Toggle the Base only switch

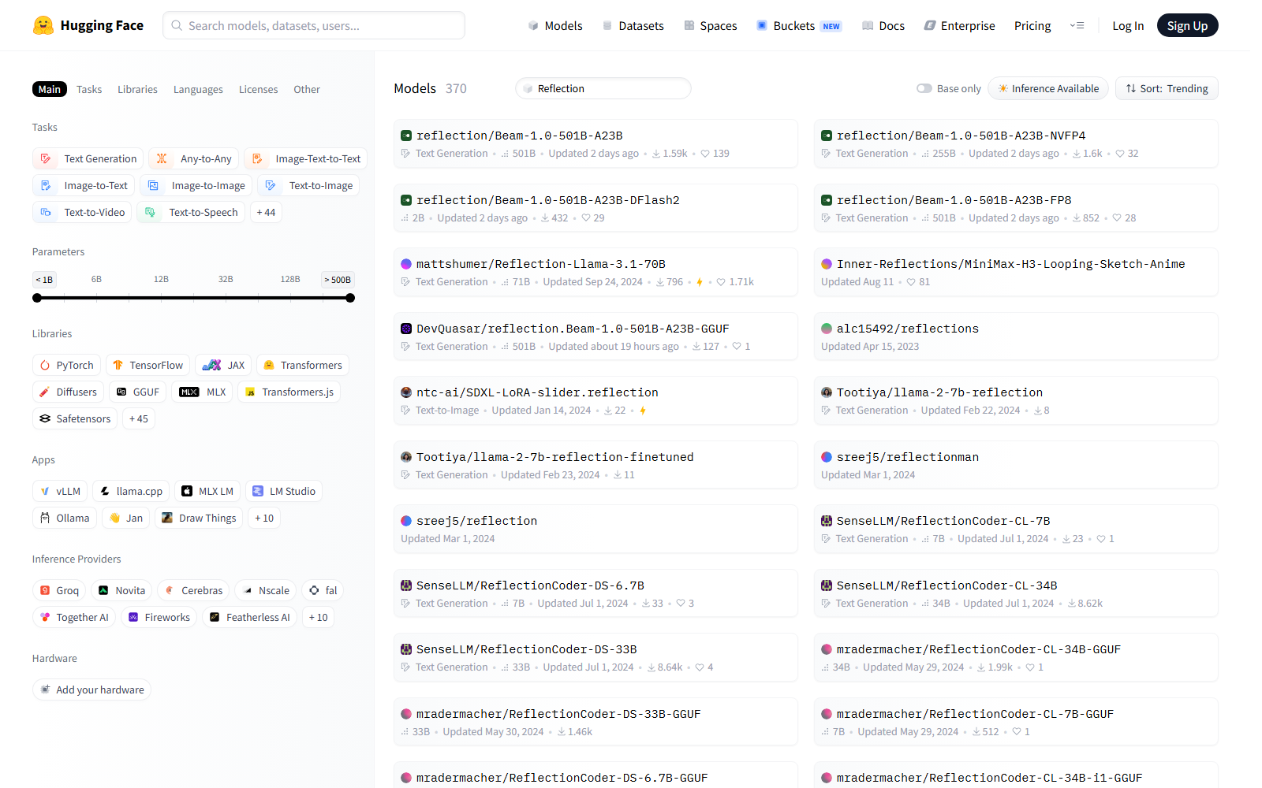[x=924, y=88]
